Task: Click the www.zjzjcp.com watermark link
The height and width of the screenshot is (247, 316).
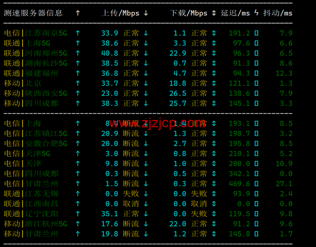Action: [x=157, y=123]
